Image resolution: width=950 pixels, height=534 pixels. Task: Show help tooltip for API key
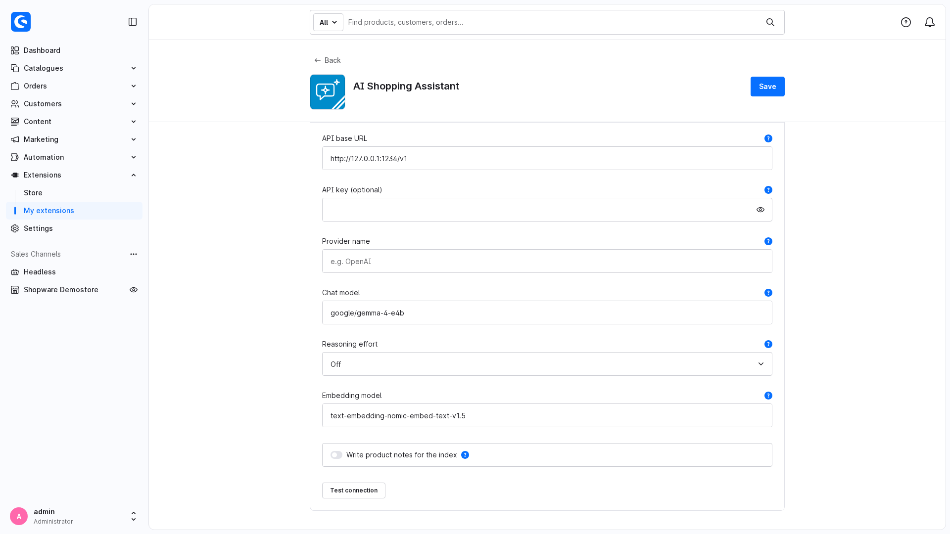(768, 190)
